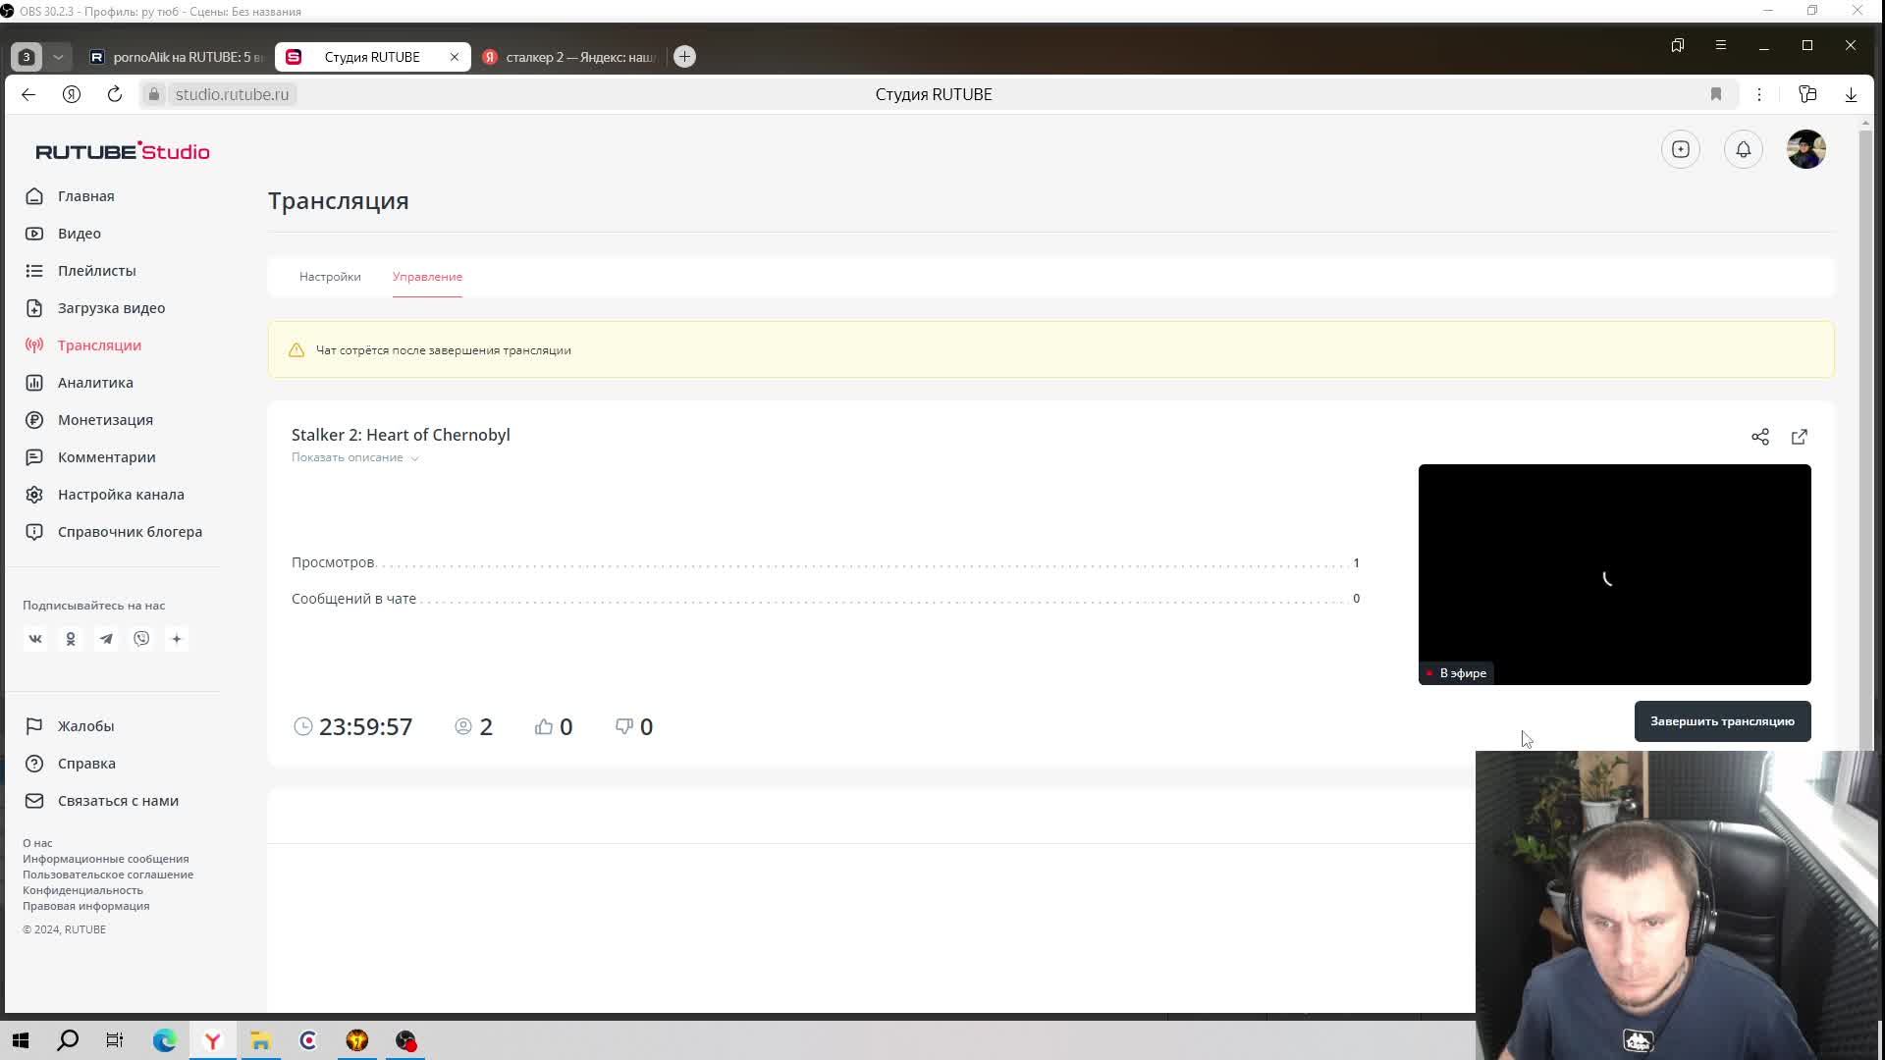The height and width of the screenshot is (1060, 1885).
Task: Open Связаться с нами link
Action: point(118,801)
